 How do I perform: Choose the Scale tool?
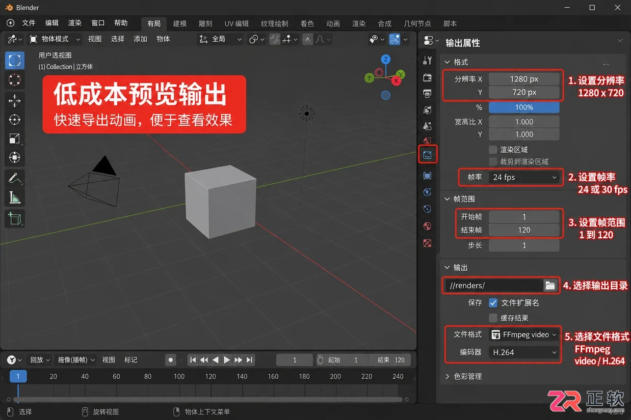15,138
